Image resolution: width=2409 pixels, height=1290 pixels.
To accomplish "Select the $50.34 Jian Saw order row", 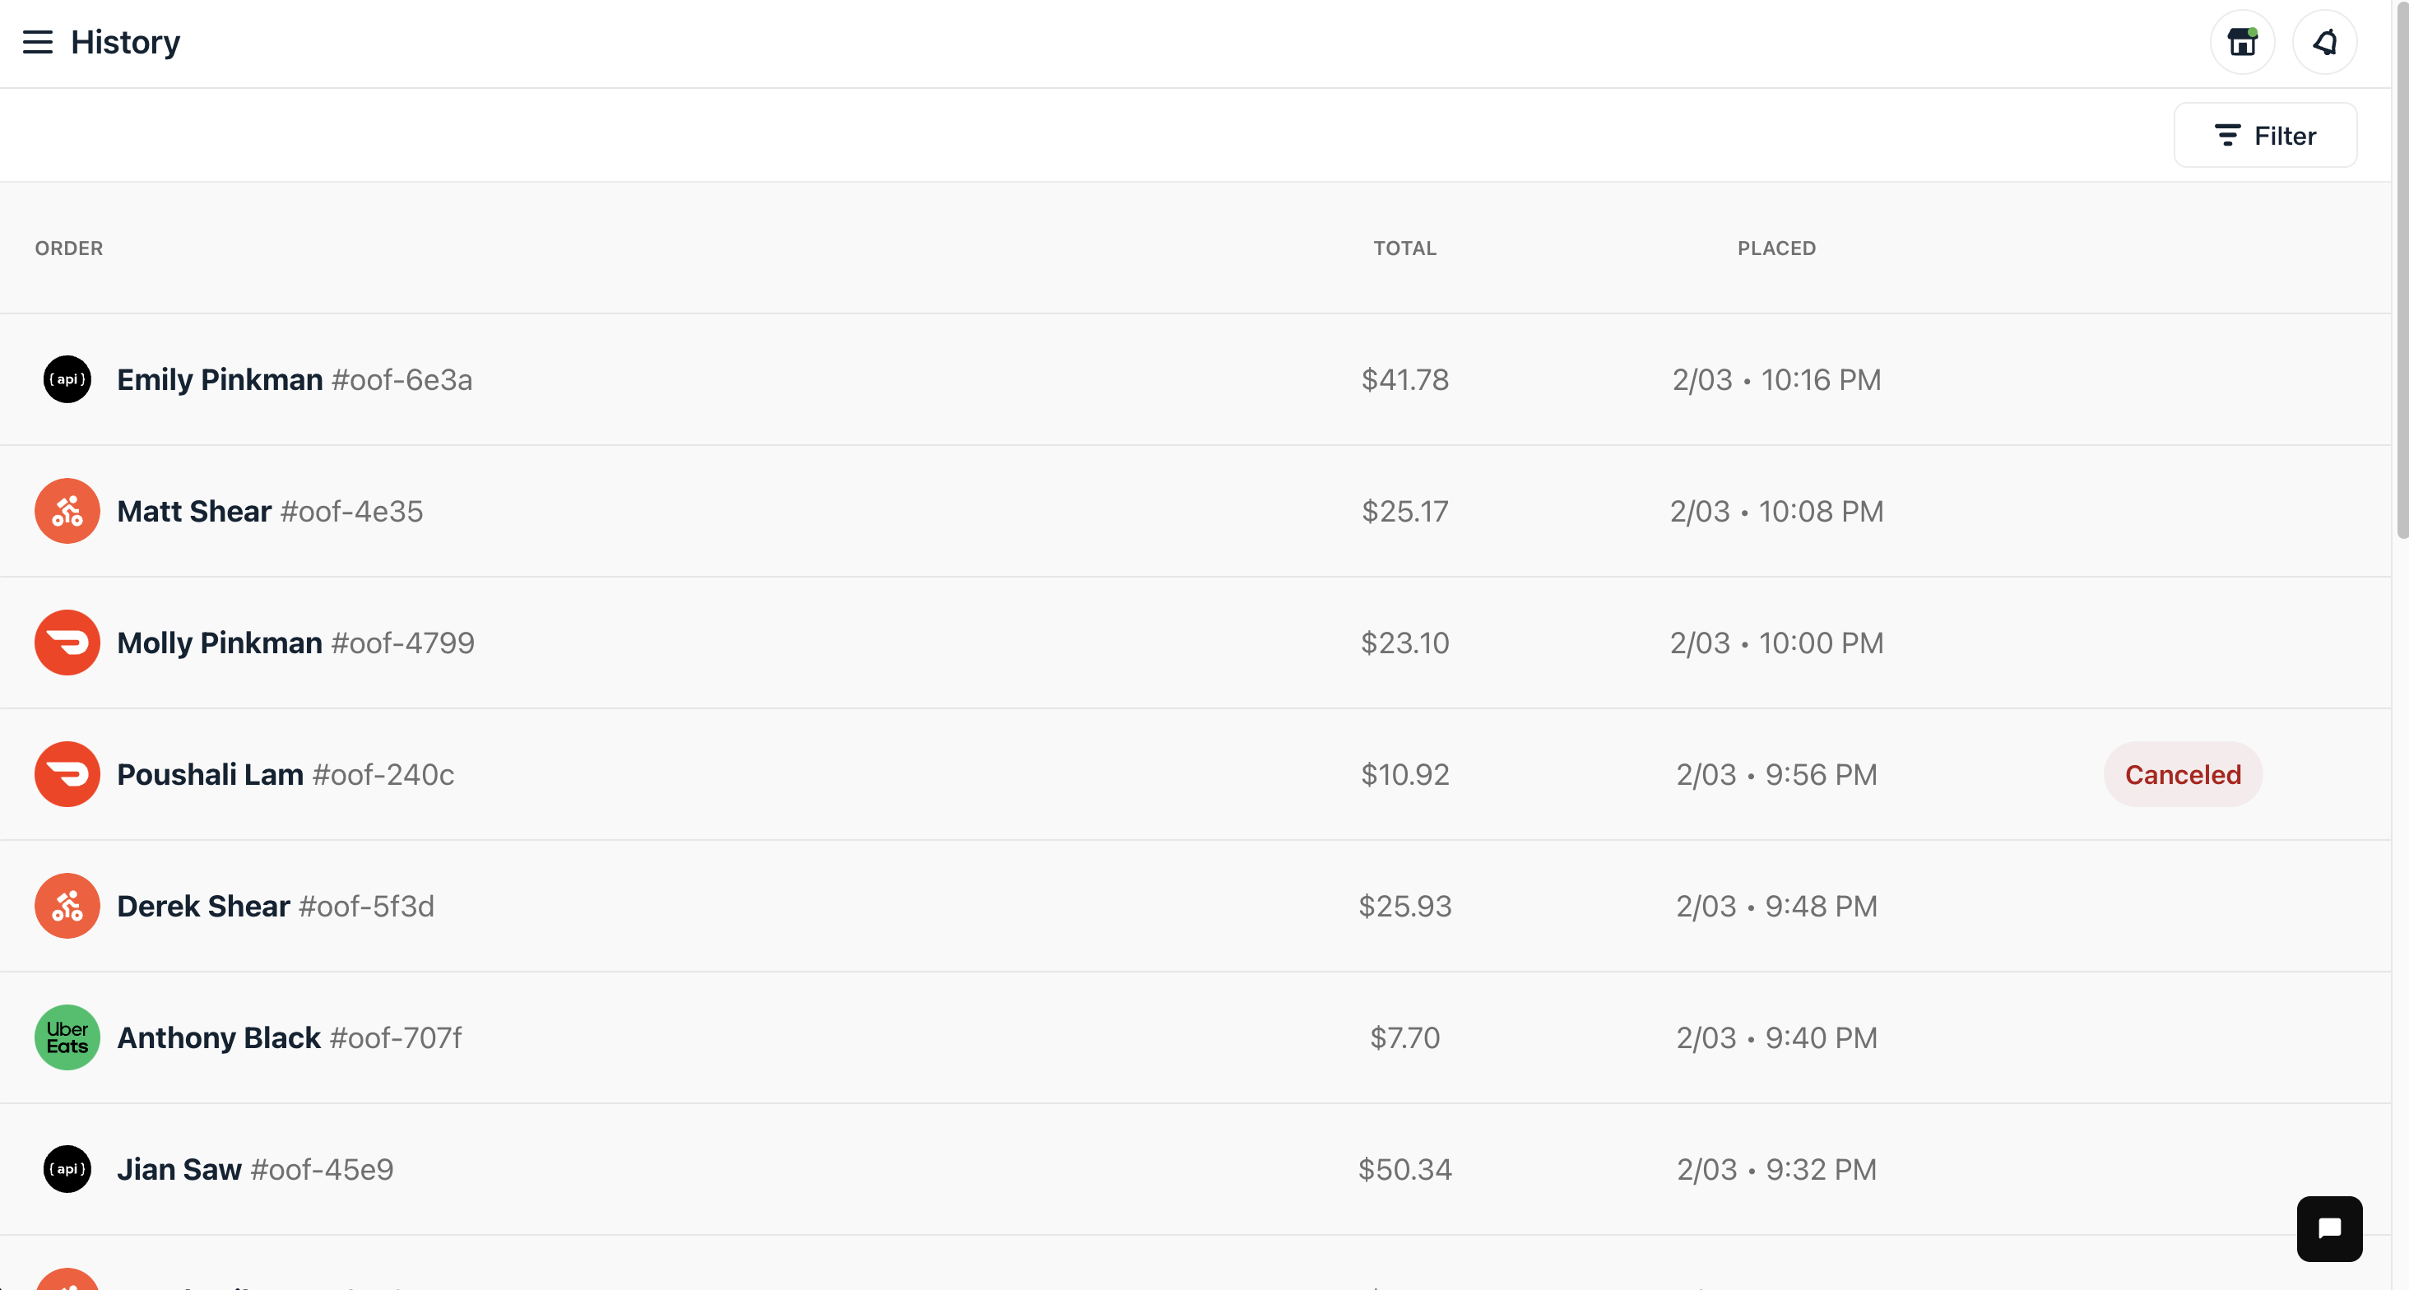I will (1195, 1169).
